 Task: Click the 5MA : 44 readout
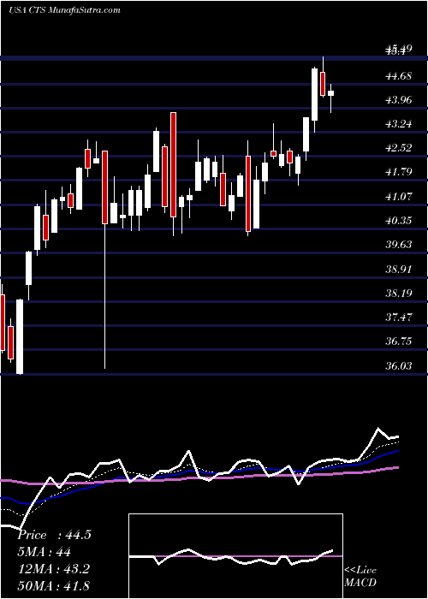click(x=45, y=552)
